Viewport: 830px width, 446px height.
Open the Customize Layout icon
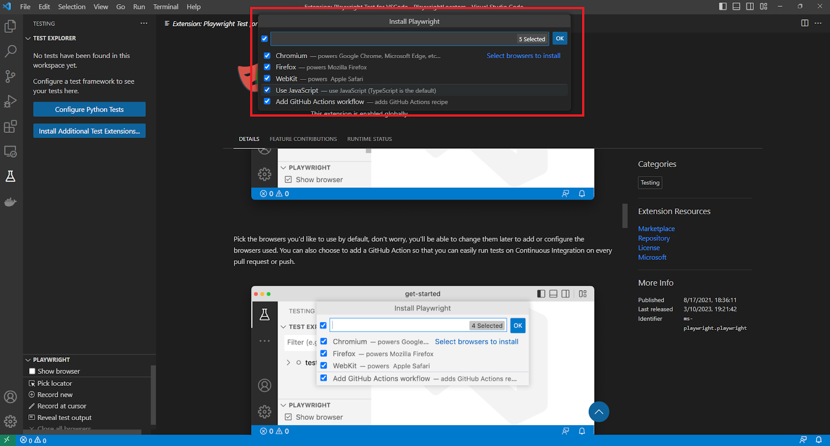click(764, 6)
